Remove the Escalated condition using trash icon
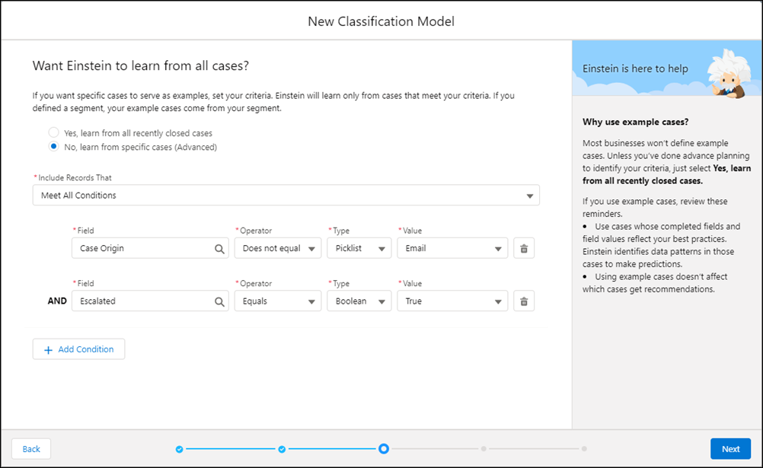This screenshot has width=763, height=468. [x=523, y=301]
